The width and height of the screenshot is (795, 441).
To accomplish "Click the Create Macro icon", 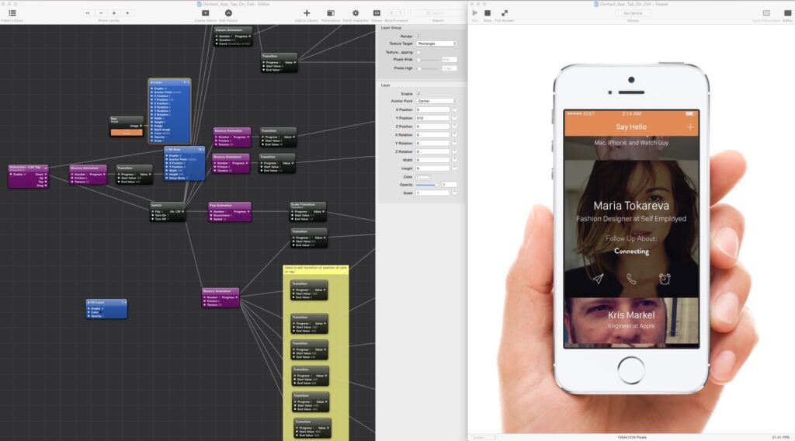I will (205, 13).
